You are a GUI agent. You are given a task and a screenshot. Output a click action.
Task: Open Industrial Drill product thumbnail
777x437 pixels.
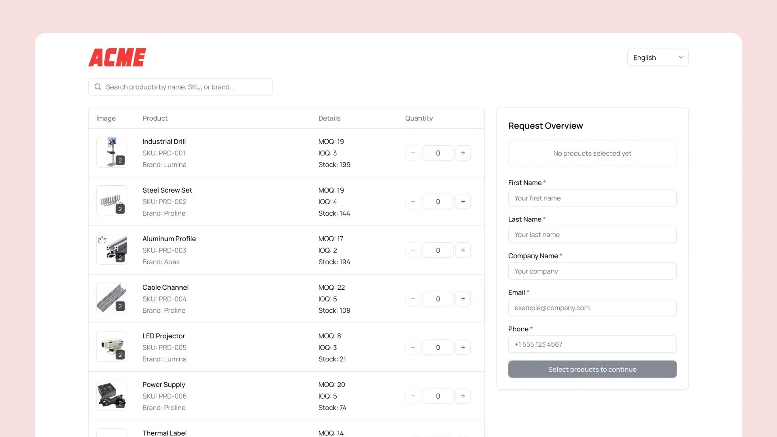click(112, 152)
